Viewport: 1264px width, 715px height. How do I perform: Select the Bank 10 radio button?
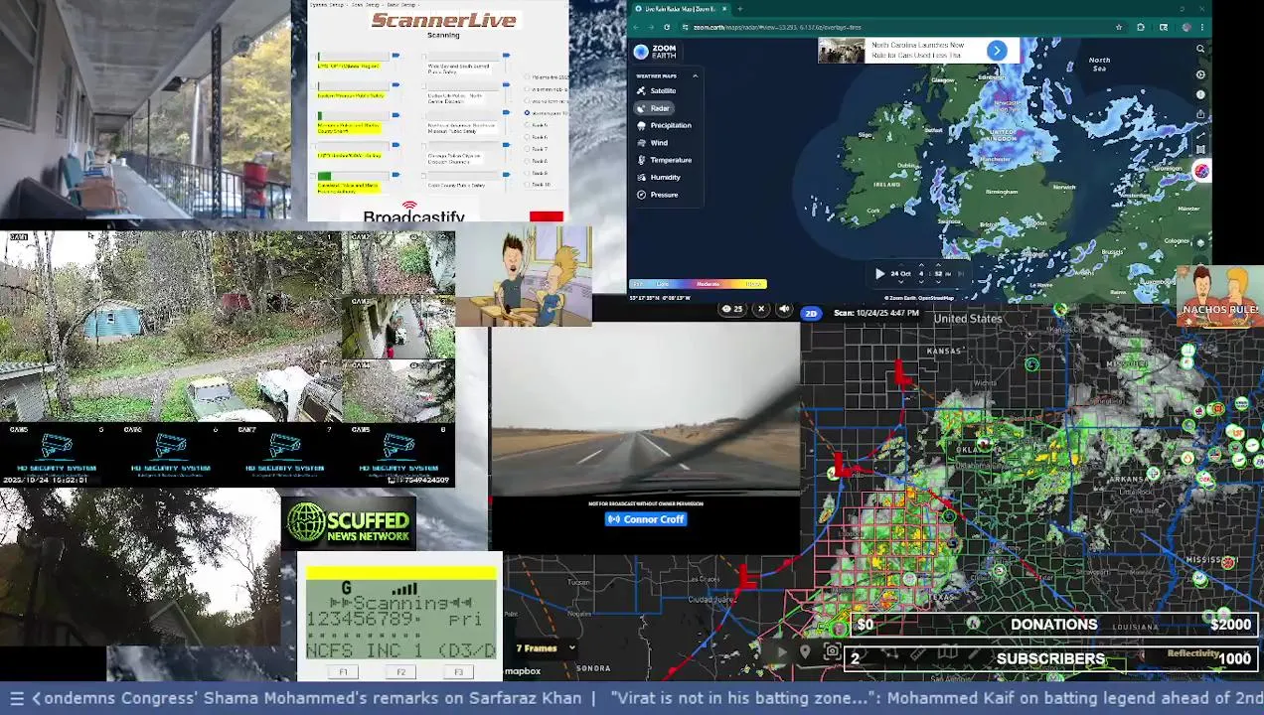[528, 185]
